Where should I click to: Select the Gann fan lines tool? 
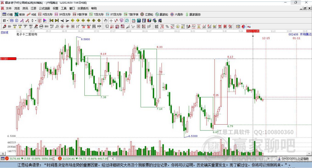pyautogui.click(x=112, y=27)
